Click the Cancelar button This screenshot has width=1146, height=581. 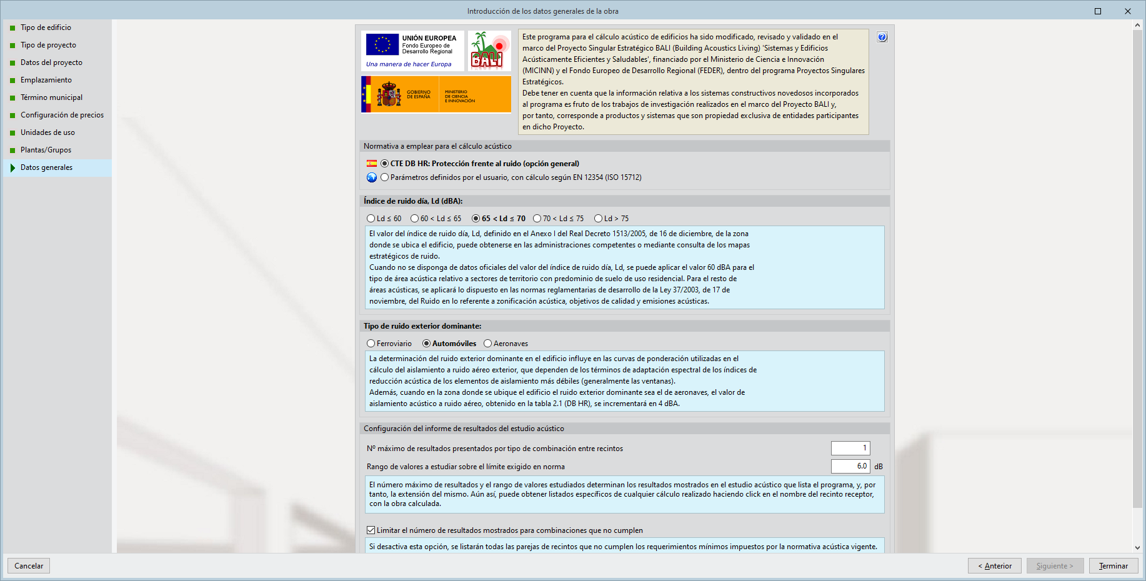pyautogui.click(x=29, y=566)
